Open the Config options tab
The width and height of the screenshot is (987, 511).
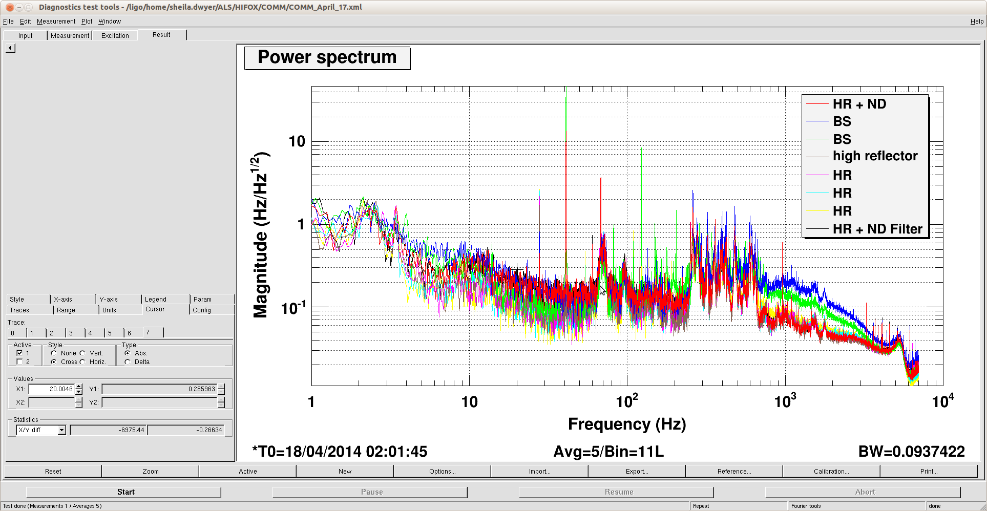212,310
